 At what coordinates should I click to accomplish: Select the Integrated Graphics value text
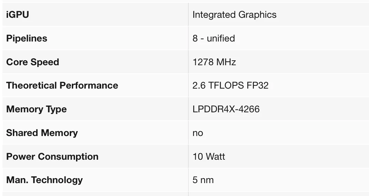tap(234, 15)
